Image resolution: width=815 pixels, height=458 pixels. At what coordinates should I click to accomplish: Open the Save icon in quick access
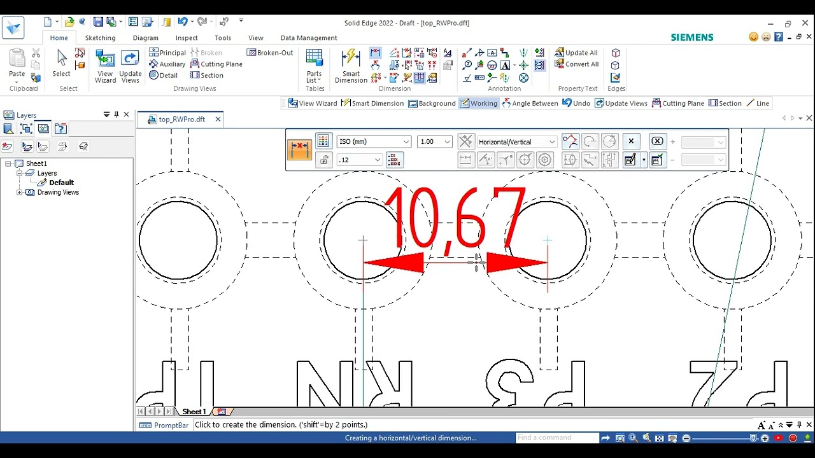[98, 22]
